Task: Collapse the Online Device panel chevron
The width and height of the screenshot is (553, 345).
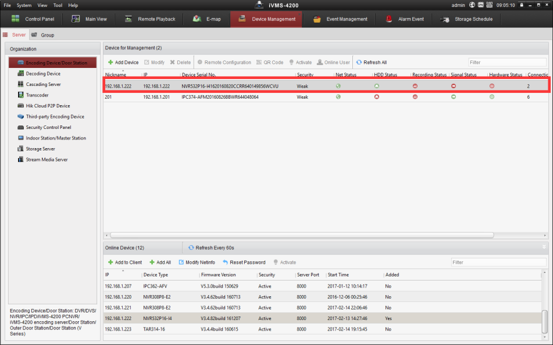Action: pos(544,247)
